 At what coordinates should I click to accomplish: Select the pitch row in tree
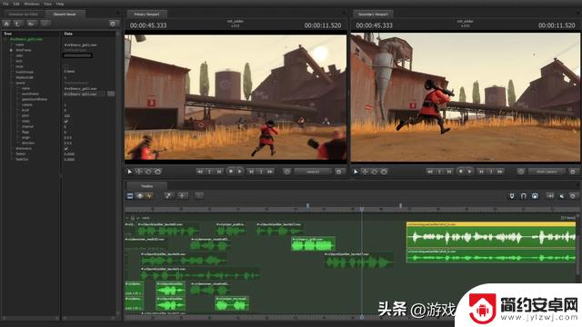(x=25, y=115)
